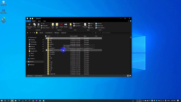Switch to the Share ribbon tab
Image resolution: width=181 pixels, height=102 pixels.
[x=39, y=21]
